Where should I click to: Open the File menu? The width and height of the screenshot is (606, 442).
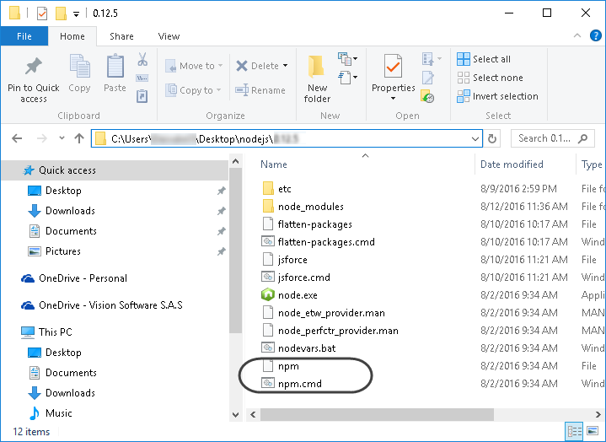click(24, 36)
